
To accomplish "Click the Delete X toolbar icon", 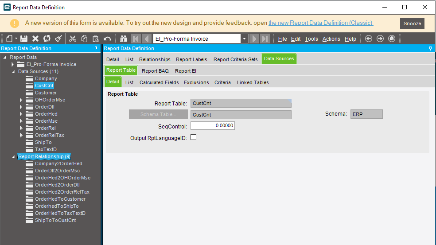I will (35, 39).
